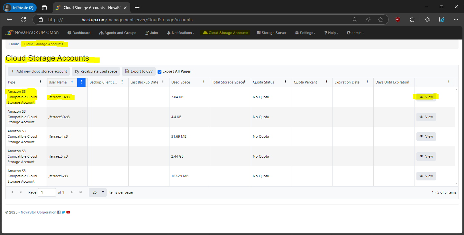Click the Read aloud icon
The height and width of the screenshot is (235, 464).
coord(368,20)
